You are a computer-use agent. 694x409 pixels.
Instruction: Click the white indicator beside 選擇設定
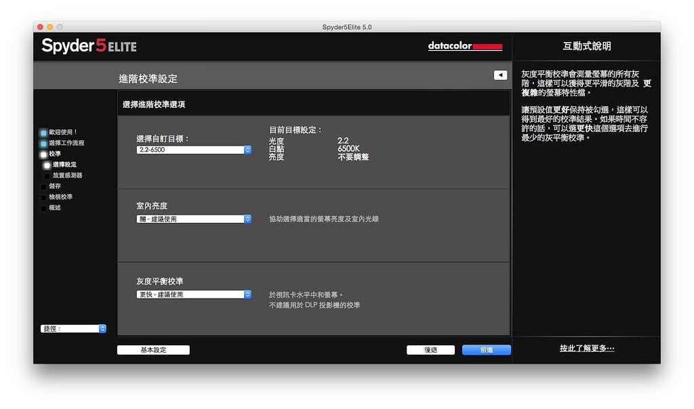[47, 165]
